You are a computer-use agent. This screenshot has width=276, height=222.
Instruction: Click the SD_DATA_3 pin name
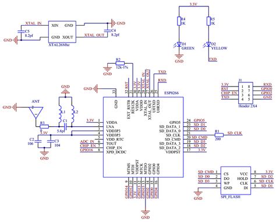click(x=170, y=144)
